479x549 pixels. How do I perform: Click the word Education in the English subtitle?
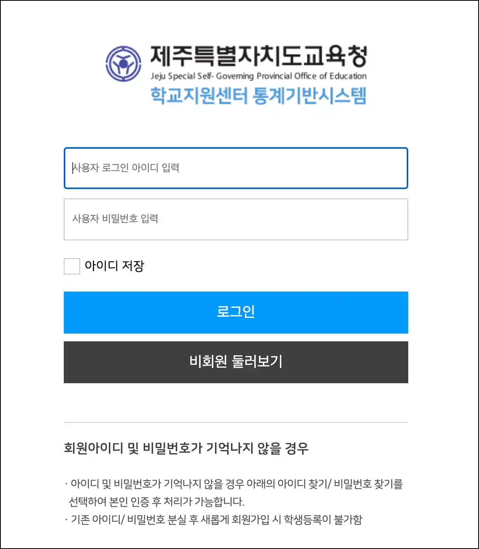348,76
